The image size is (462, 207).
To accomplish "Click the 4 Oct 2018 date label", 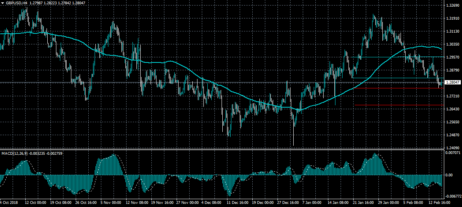I will [9, 203].
